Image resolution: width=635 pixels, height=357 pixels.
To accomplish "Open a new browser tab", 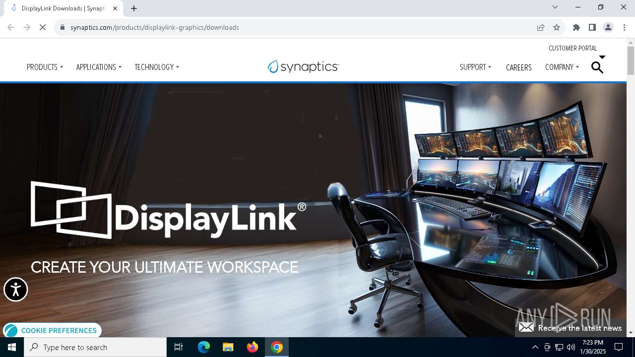I will [134, 8].
